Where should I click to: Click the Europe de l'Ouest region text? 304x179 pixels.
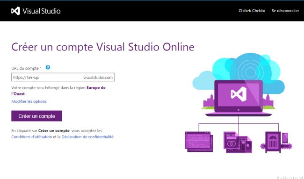point(58,91)
